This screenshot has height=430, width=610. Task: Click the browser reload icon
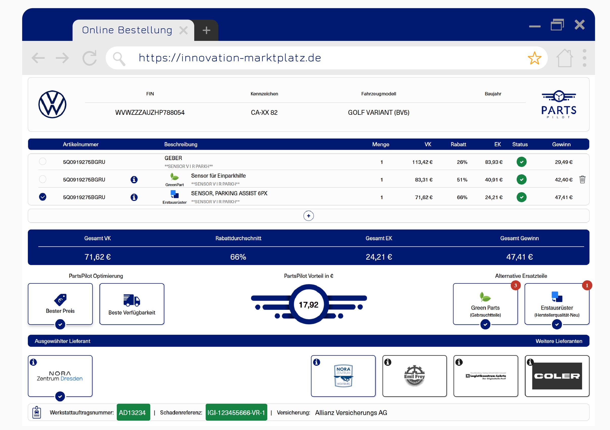tap(89, 58)
